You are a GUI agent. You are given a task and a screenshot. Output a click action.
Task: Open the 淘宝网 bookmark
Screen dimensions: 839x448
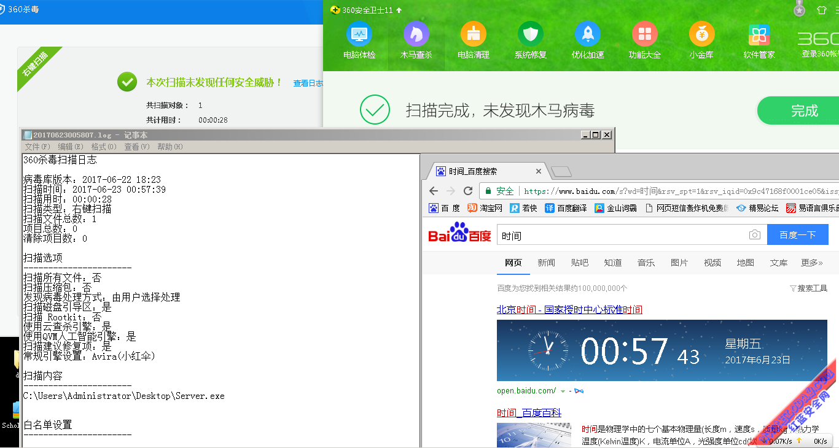pyautogui.click(x=485, y=208)
